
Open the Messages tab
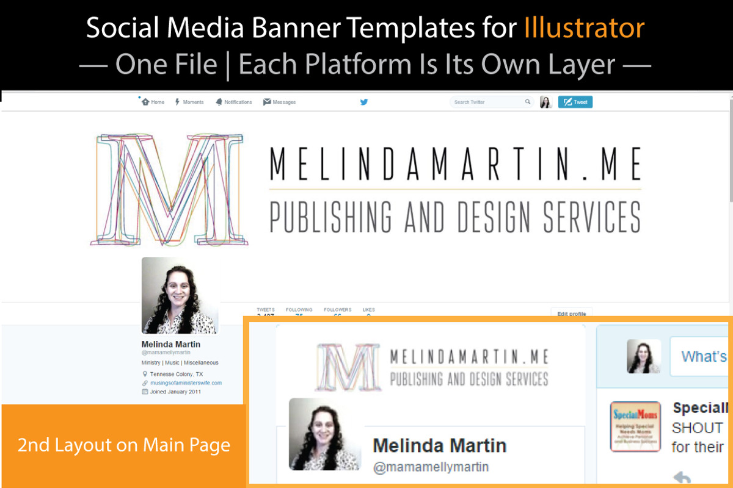point(279,102)
